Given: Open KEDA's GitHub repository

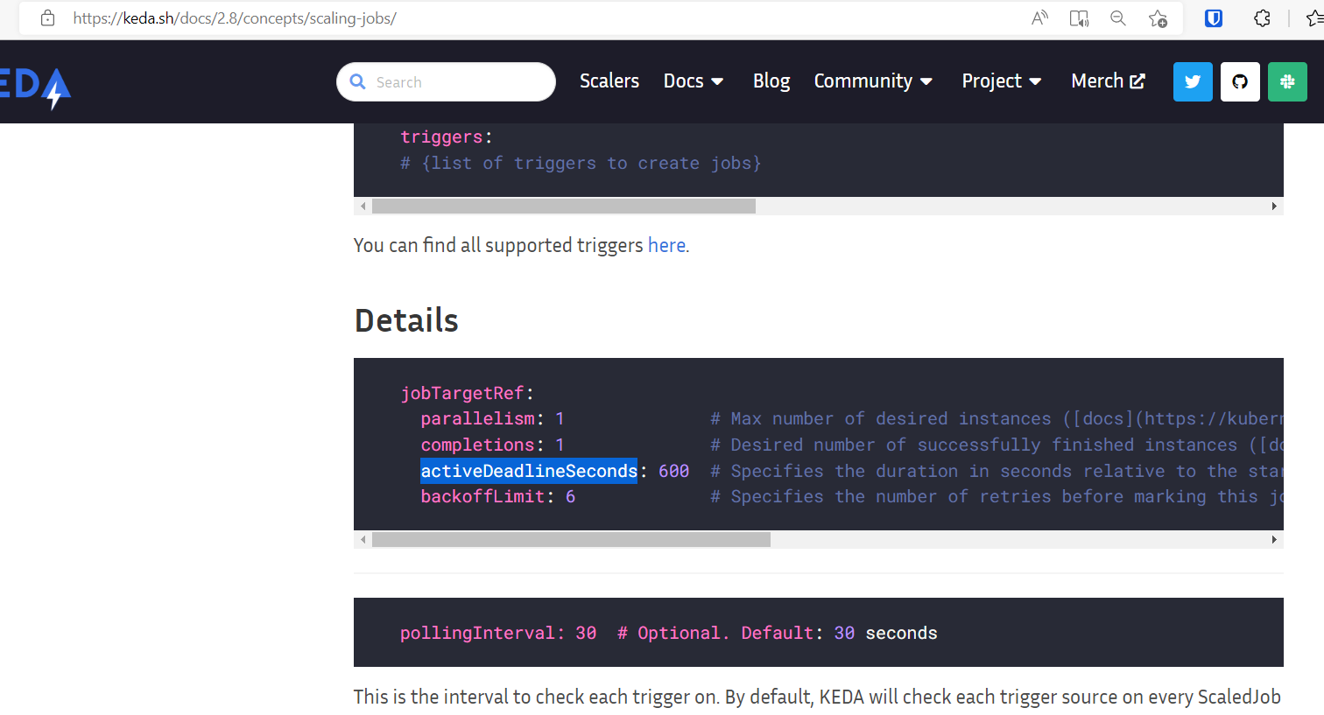Looking at the screenshot, I should pos(1240,81).
